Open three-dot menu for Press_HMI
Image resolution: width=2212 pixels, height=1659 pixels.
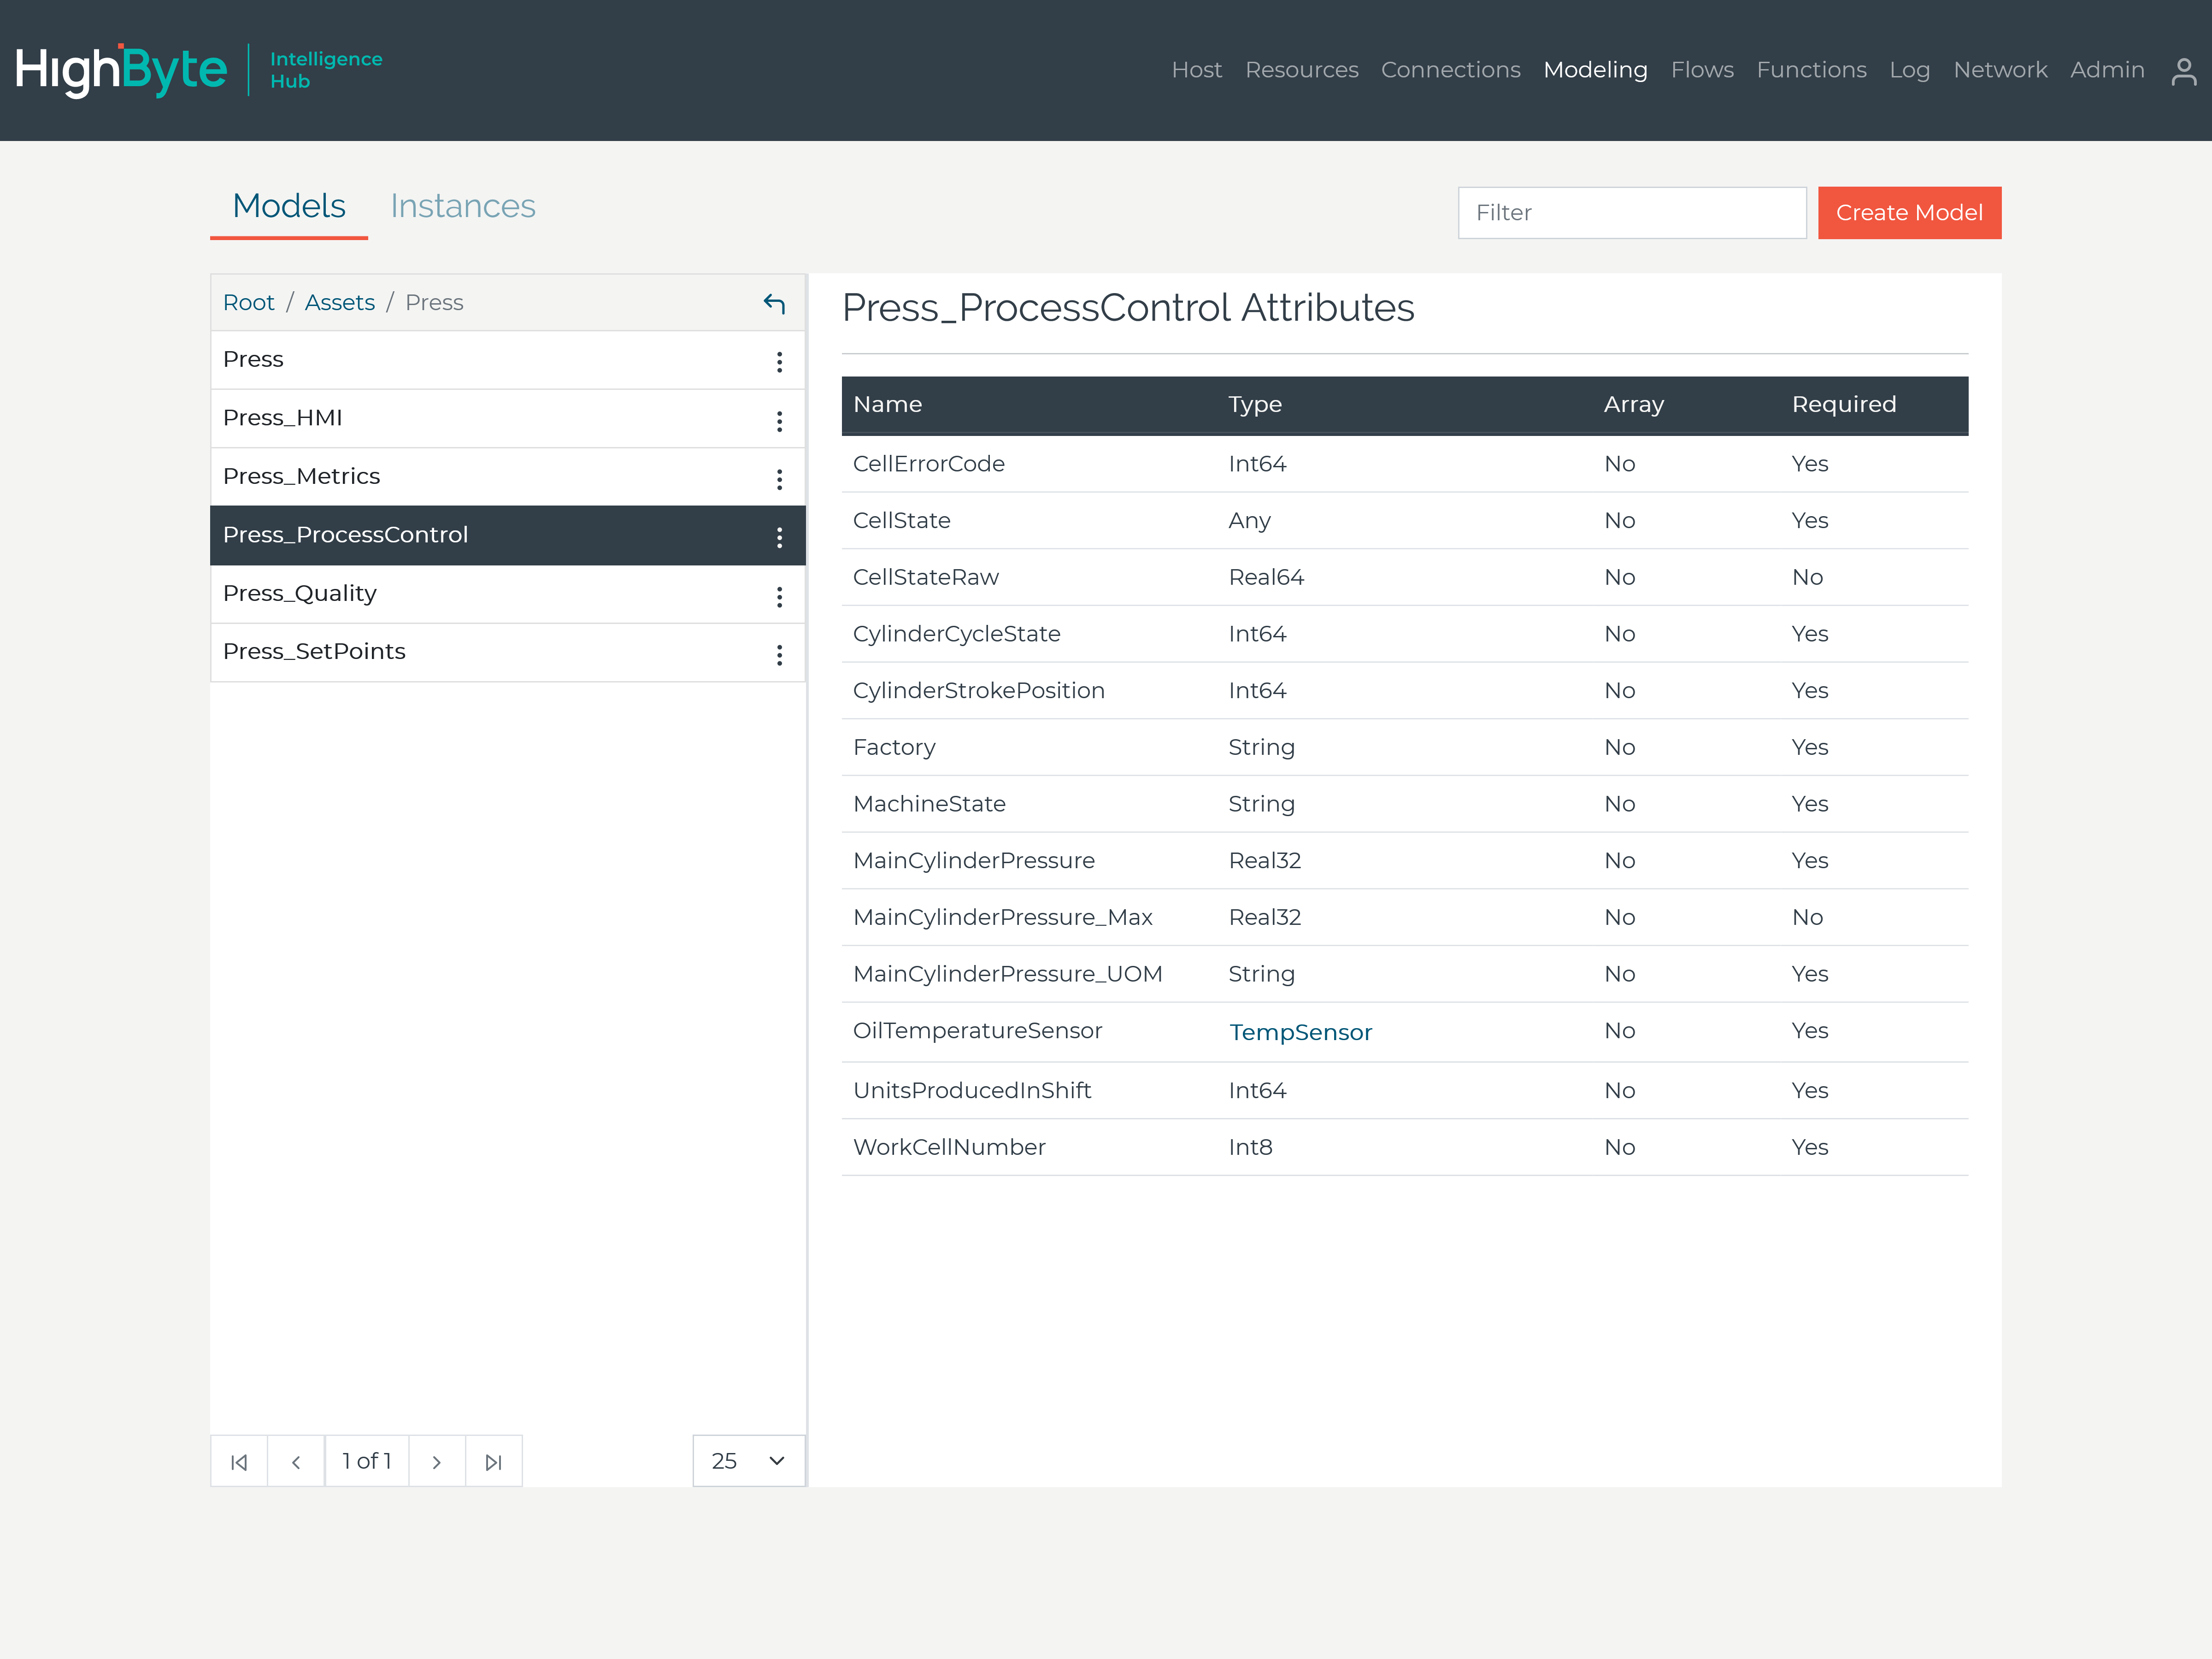779,421
